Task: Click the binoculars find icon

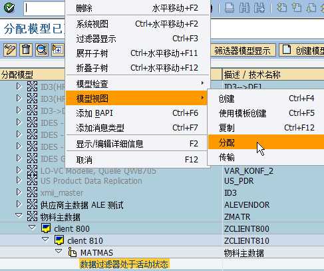Action: (244, 8)
